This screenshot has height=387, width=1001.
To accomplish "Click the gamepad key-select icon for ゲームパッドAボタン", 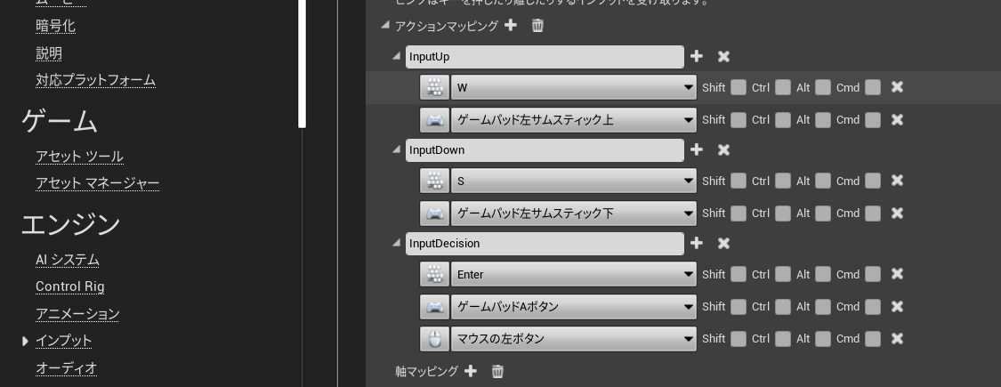I will coord(435,307).
